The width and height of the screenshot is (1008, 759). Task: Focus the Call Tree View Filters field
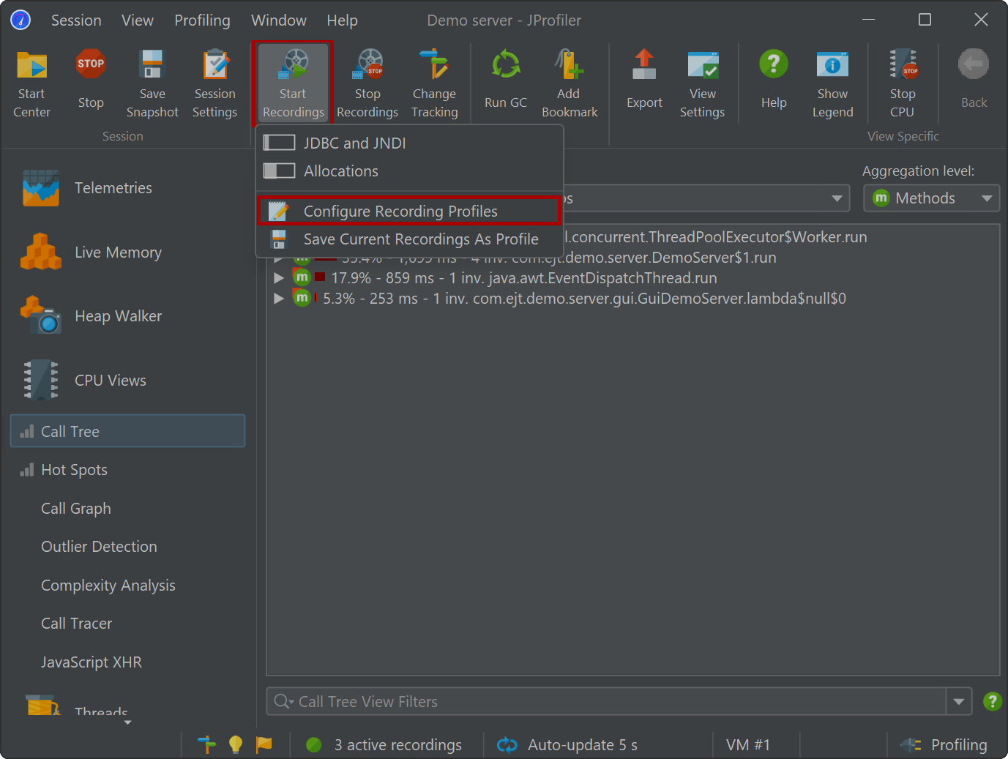pyautogui.click(x=606, y=701)
